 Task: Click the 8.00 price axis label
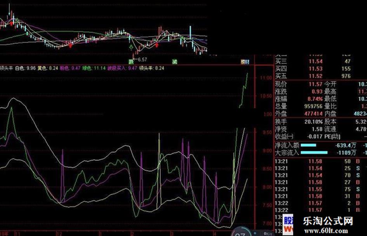coord(267,187)
